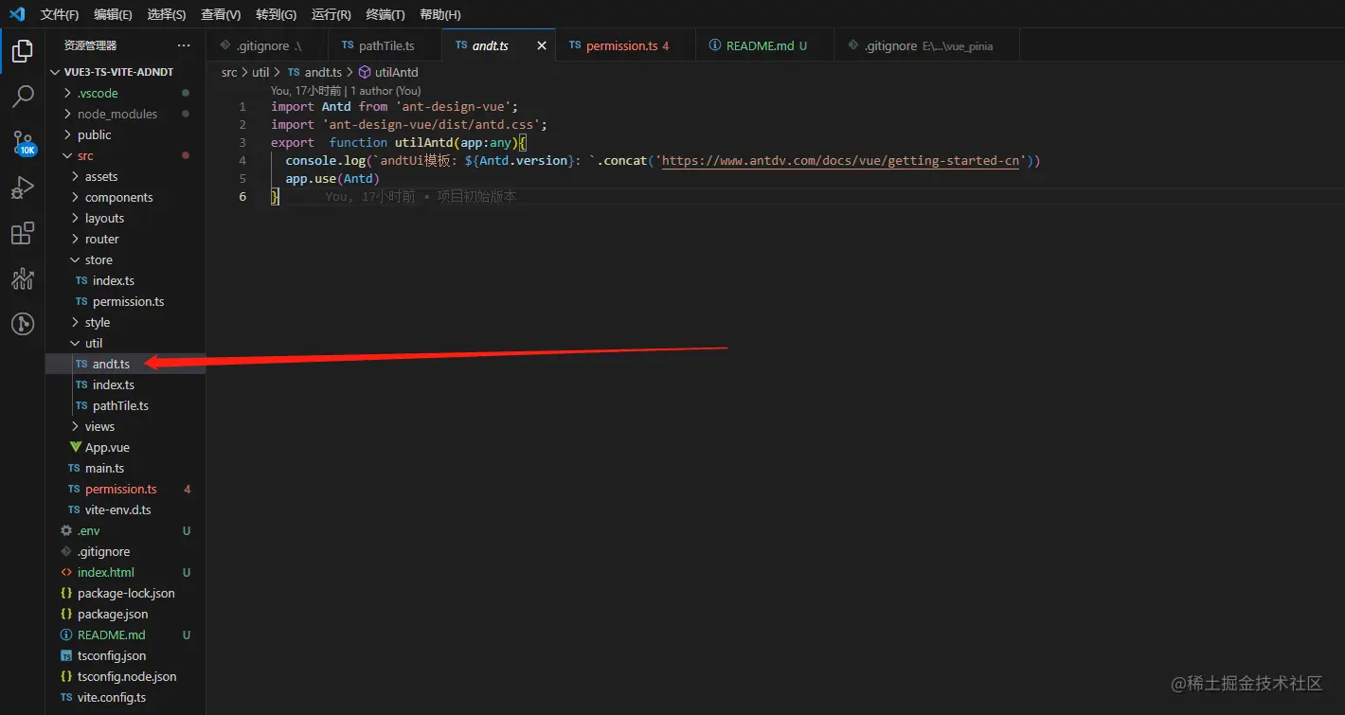Expand the style folder

pos(75,322)
